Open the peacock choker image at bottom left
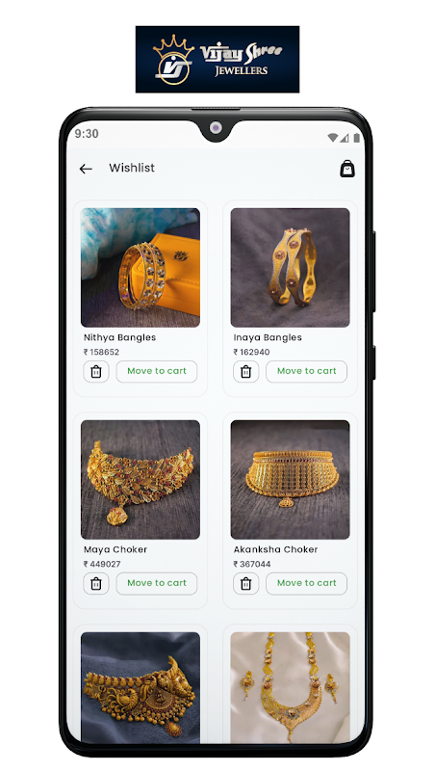435x771 pixels. 141,687
